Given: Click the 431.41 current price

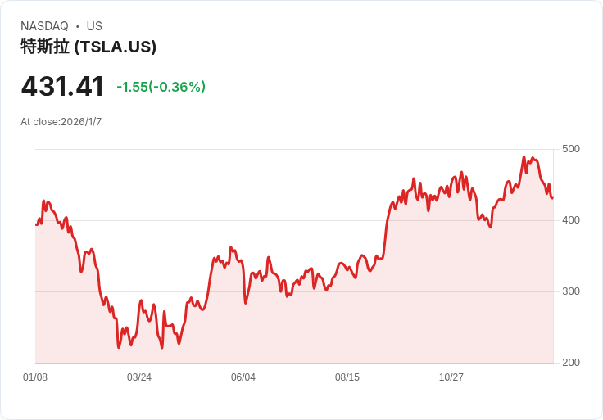Looking at the screenshot, I should (x=62, y=87).
